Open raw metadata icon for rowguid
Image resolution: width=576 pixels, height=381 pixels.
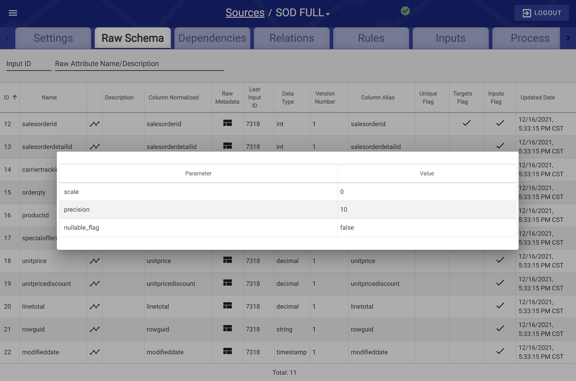pyautogui.click(x=227, y=328)
